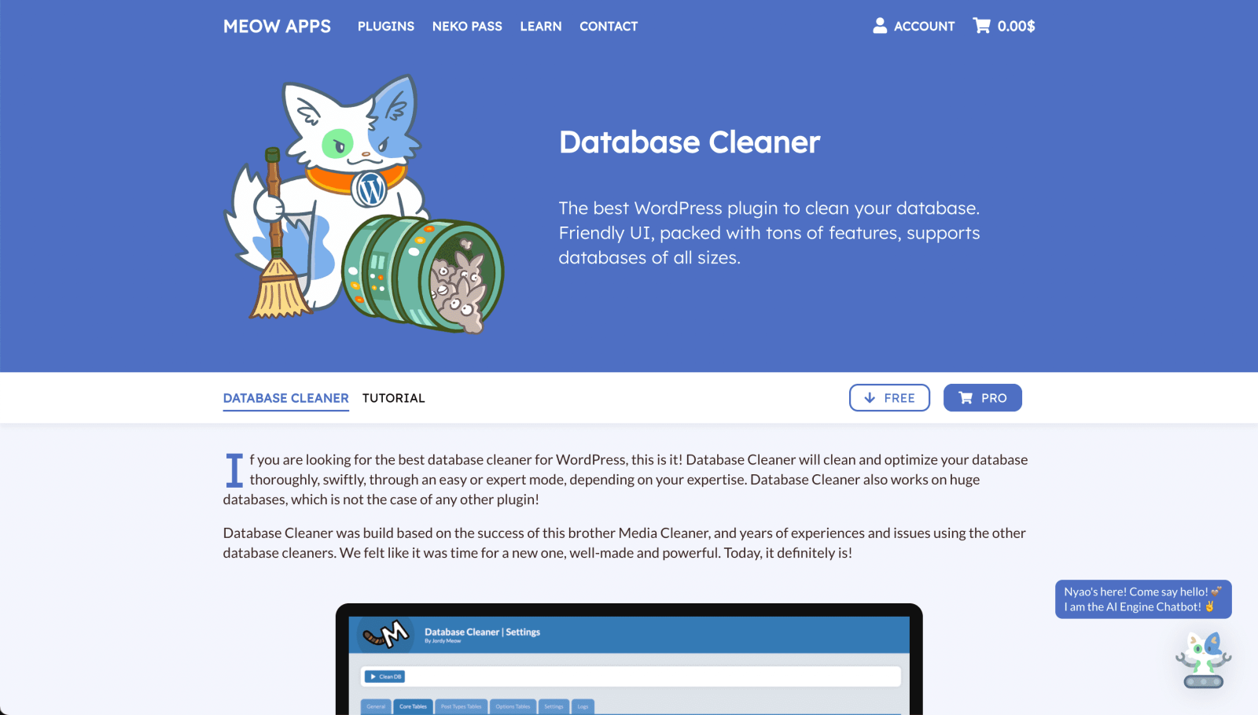Click the Clean DB play icon in screenshot
The image size is (1258, 715).
click(x=373, y=676)
